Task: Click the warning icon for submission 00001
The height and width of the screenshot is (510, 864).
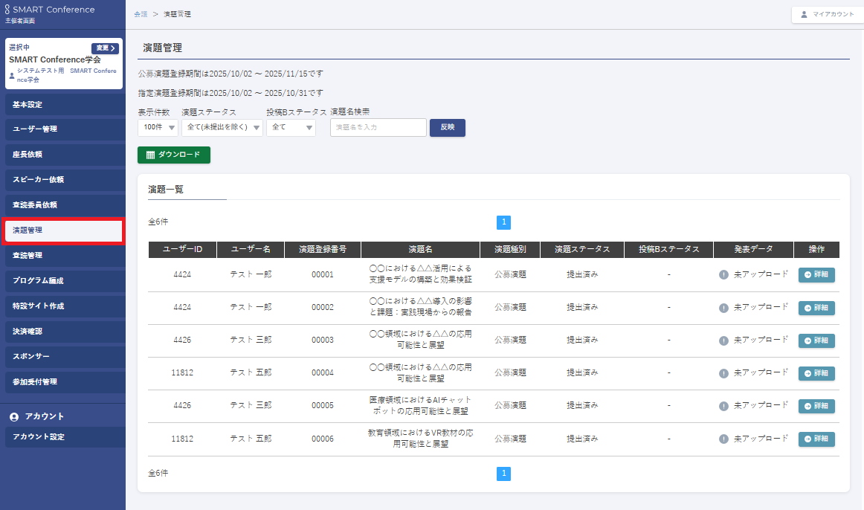Action: (x=723, y=274)
